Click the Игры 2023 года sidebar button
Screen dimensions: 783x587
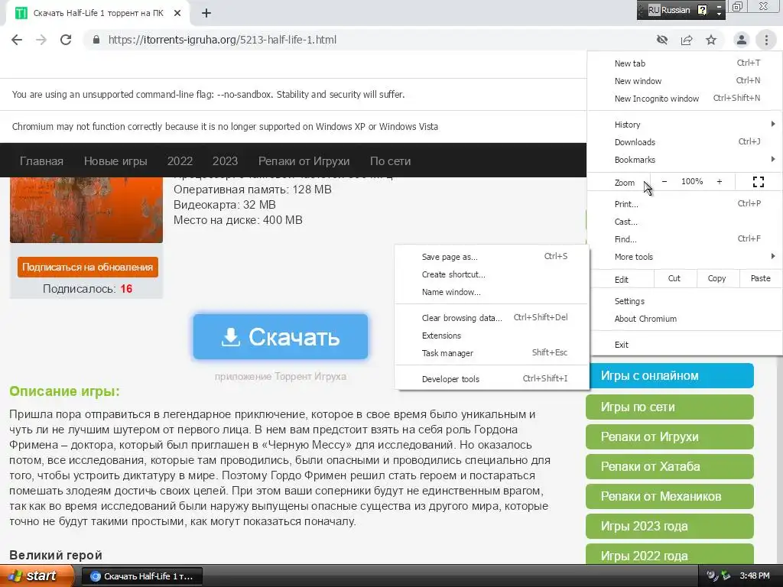670,526
